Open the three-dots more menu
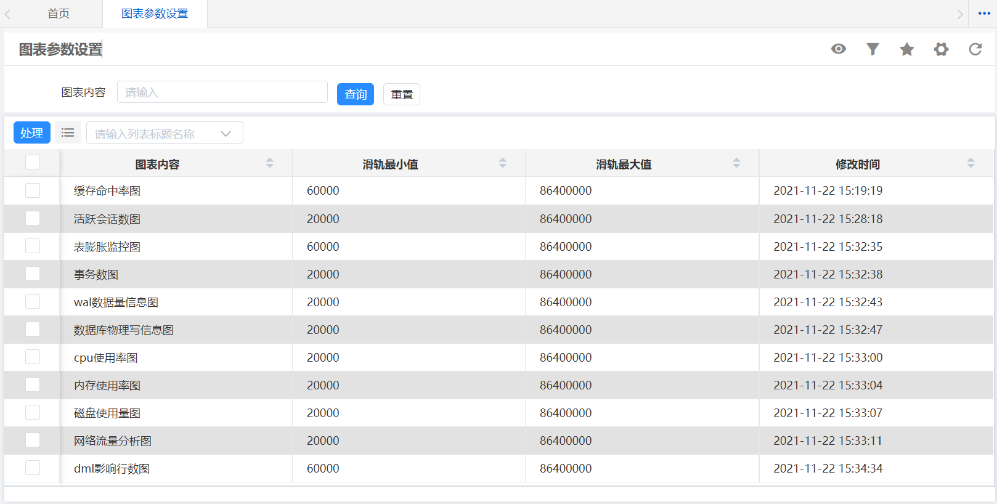The height and width of the screenshot is (504, 997). tap(984, 14)
